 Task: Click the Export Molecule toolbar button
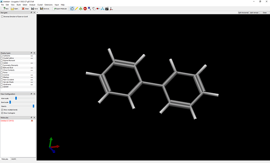(x=60, y=9)
